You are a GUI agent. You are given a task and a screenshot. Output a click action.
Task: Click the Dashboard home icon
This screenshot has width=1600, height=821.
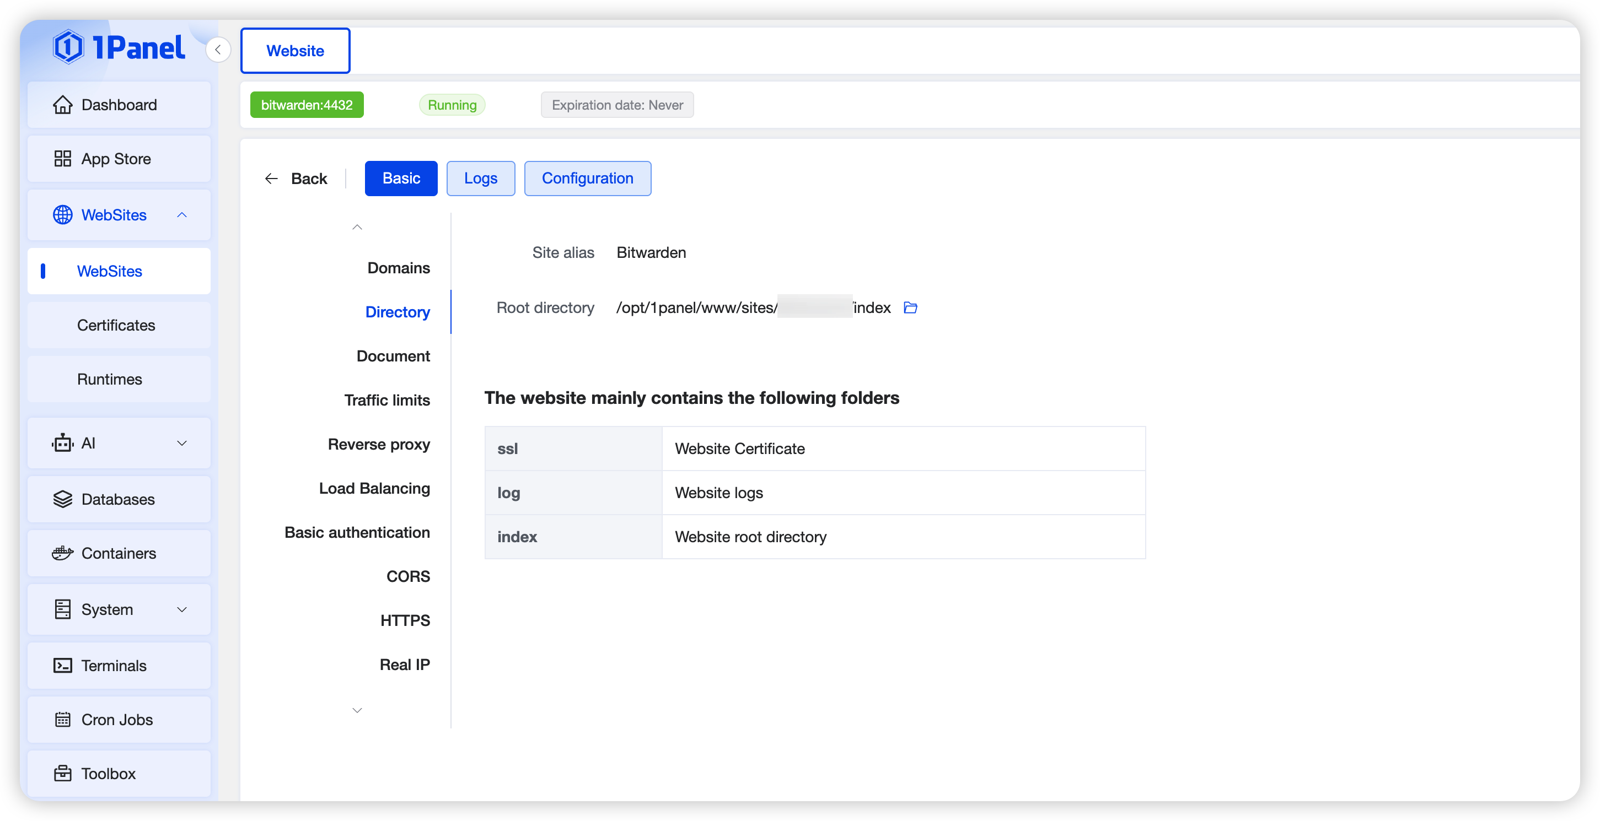(62, 105)
